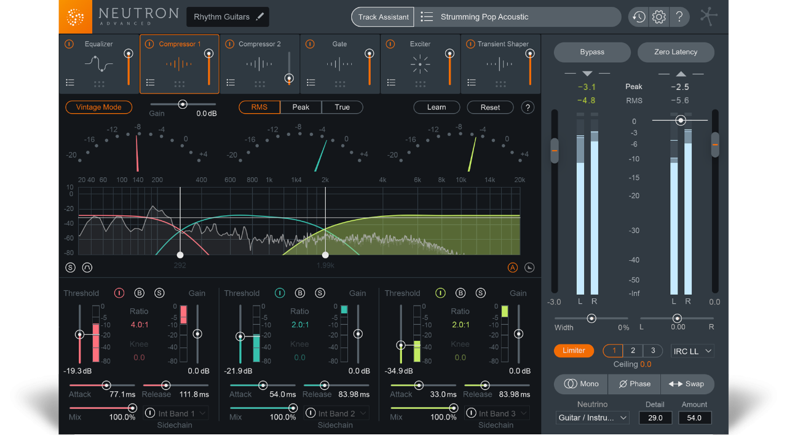Click the Neutrino Detail value field
Screen dimensions: 787x441
click(655, 418)
